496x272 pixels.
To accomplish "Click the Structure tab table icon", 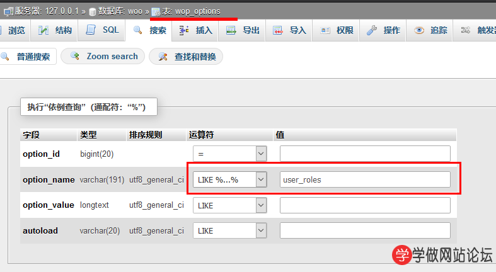I will coord(43,30).
